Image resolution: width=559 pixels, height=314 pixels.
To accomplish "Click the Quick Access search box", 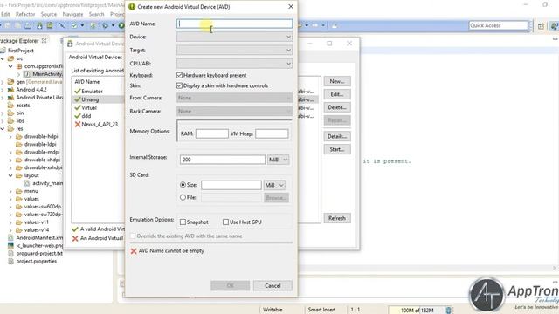I will pos(498,25).
